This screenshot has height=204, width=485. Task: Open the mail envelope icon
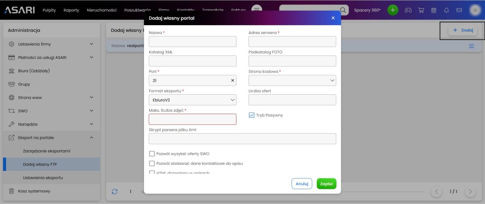point(459,10)
